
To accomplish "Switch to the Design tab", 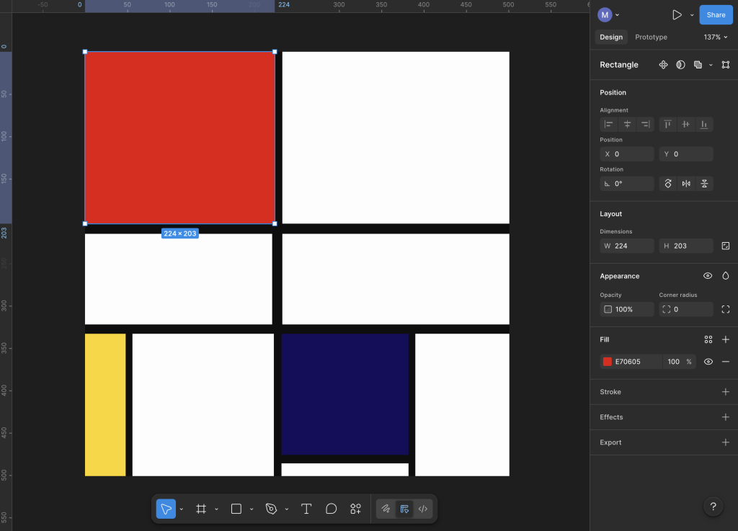I will coord(611,37).
